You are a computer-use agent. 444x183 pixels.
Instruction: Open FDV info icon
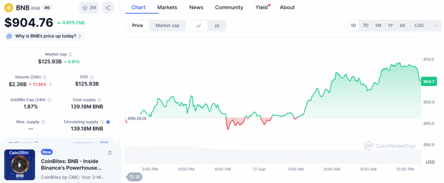coord(91,77)
